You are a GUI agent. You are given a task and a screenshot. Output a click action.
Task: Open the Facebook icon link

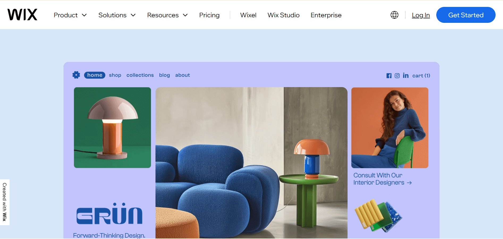pos(389,76)
